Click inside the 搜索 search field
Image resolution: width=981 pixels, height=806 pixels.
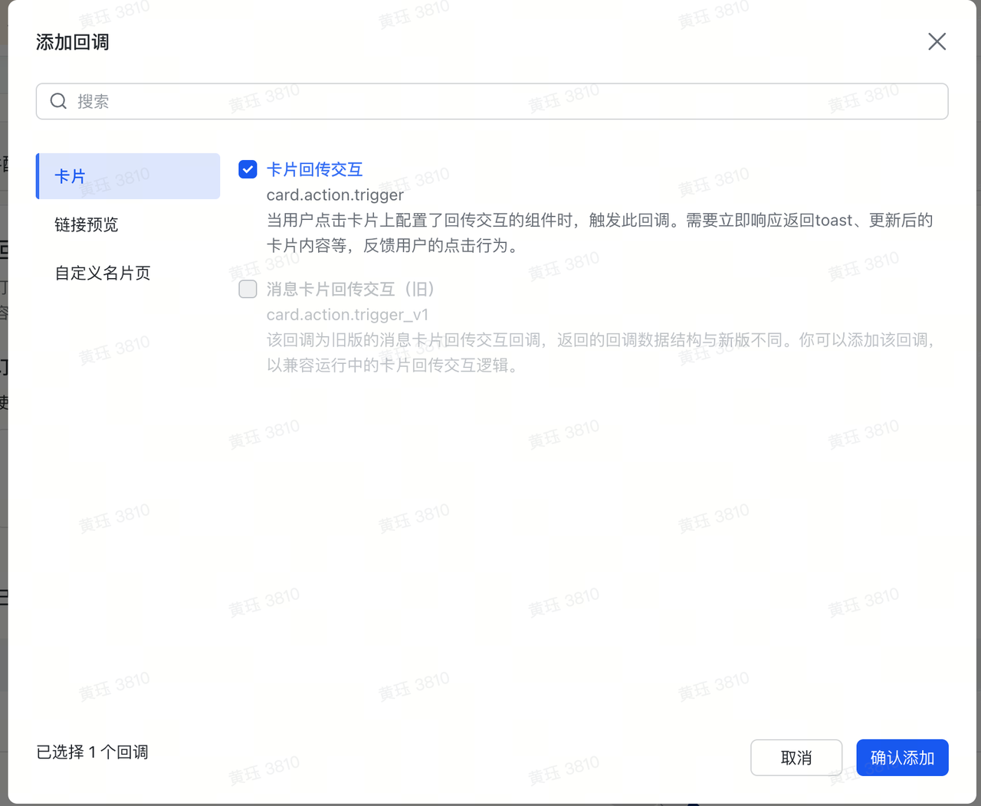point(307,100)
